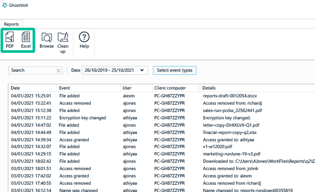Click the Encryption key changed event cell
The height and width of the screenshot is (192, 315).
82,118
